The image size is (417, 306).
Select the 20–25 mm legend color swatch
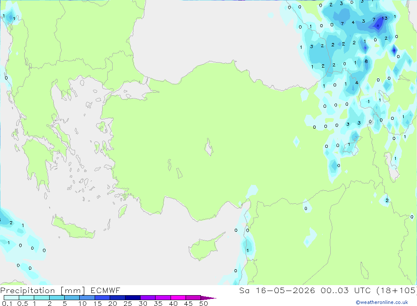[117, 298]
